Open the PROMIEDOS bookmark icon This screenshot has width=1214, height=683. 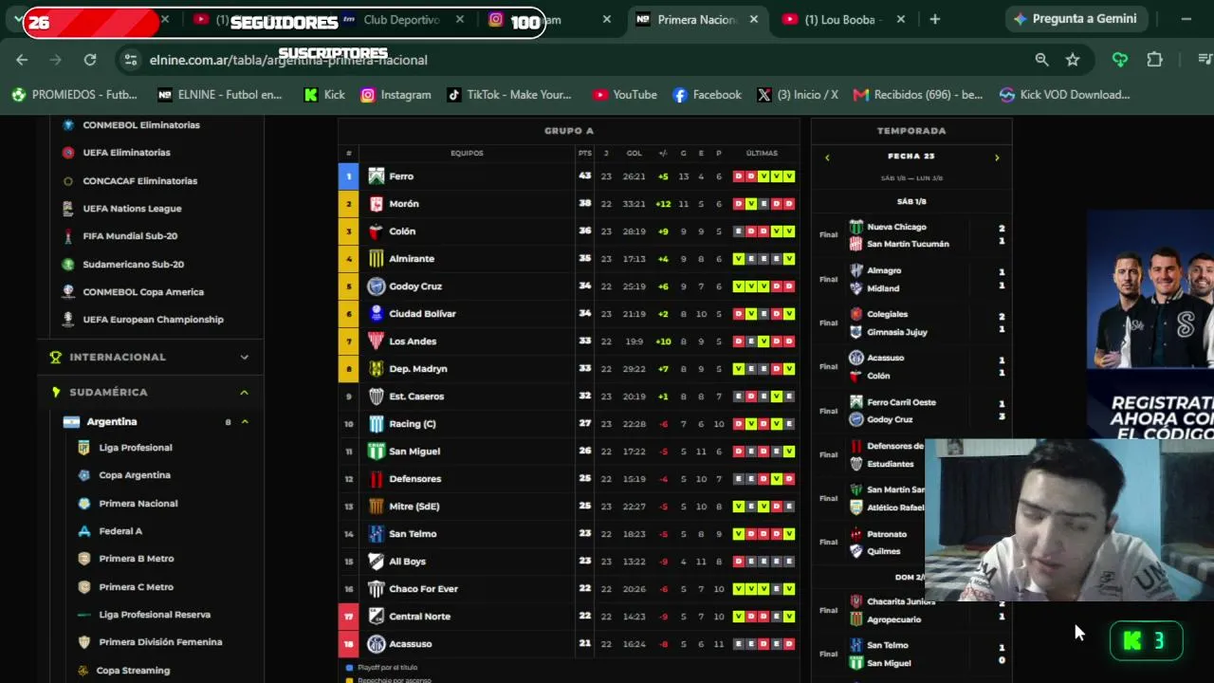pos(18,95)
